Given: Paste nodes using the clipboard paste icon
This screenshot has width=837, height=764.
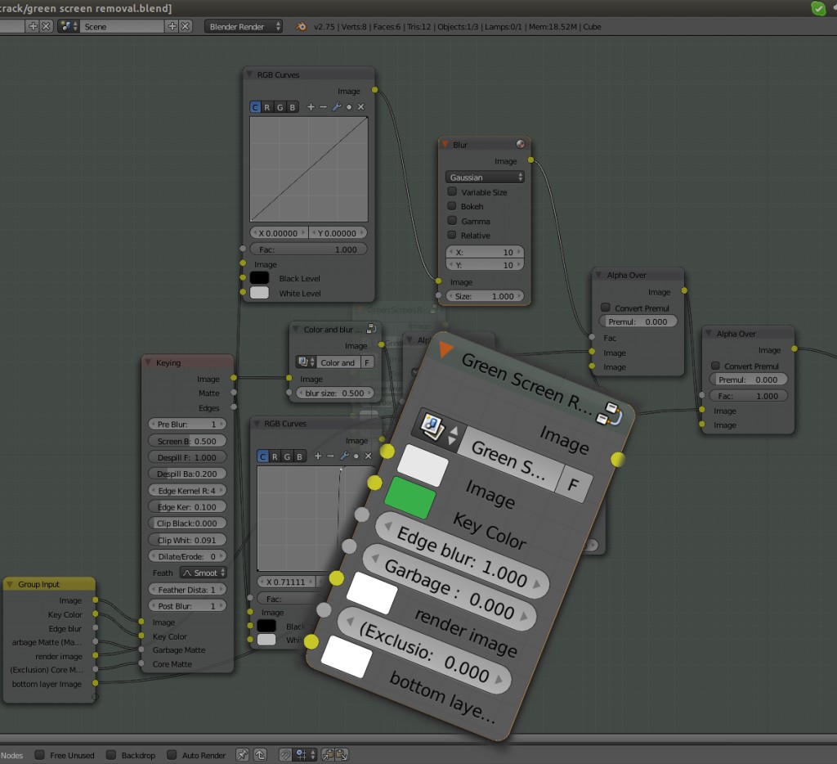Looking at the screenshot, I should click(342, 755).
